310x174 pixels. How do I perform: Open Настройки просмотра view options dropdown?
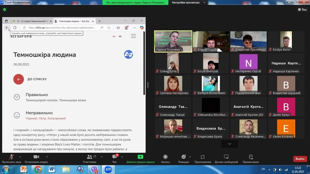pyautogui.click(x=188, y=2)
